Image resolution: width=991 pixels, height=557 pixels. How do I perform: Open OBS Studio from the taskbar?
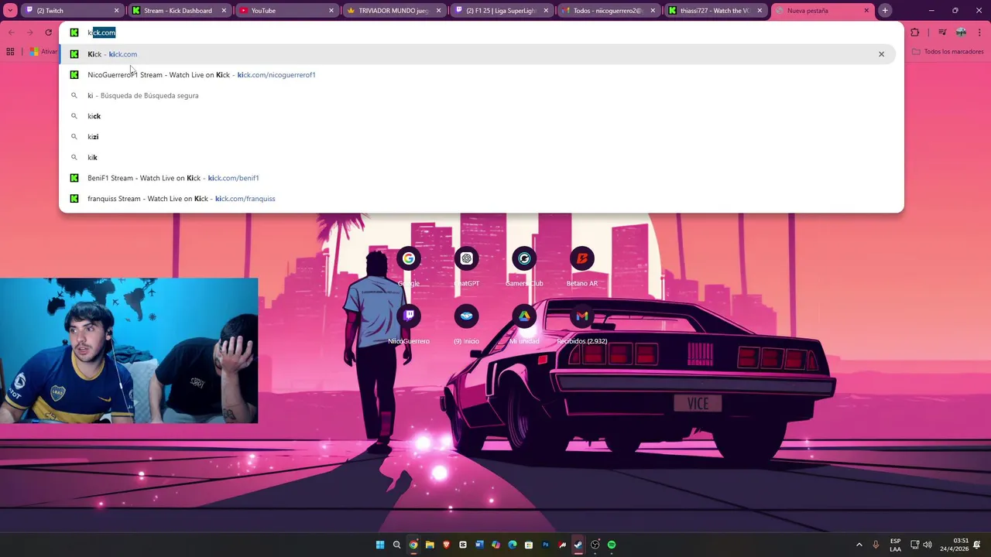coord(595,545)
